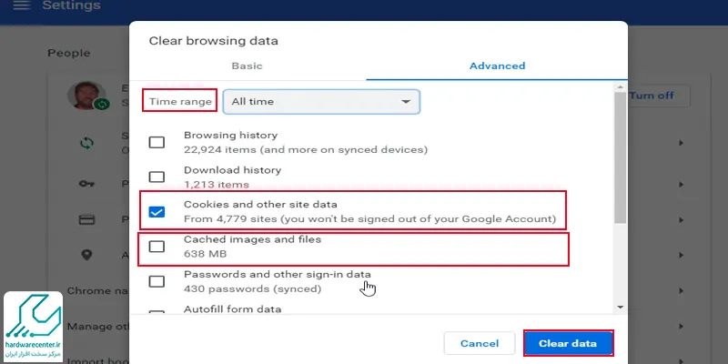728x364 pixels.
Task: Click the Cancel button
Action: coord(480,343)
